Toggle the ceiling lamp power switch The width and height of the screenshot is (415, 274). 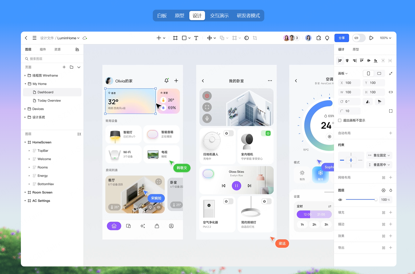click(x=266, y=201)
